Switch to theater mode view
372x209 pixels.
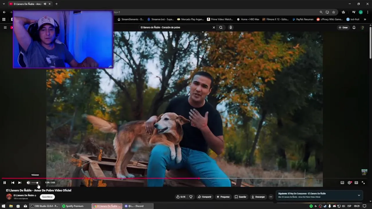356,183
